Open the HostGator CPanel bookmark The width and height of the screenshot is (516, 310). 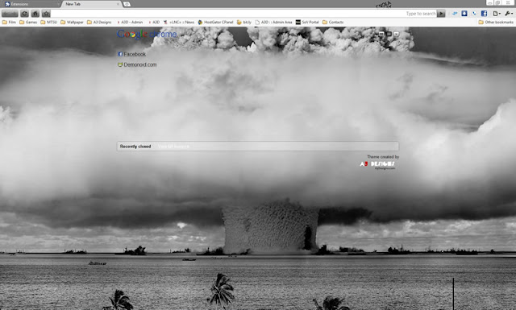click(x=215, y=23)
